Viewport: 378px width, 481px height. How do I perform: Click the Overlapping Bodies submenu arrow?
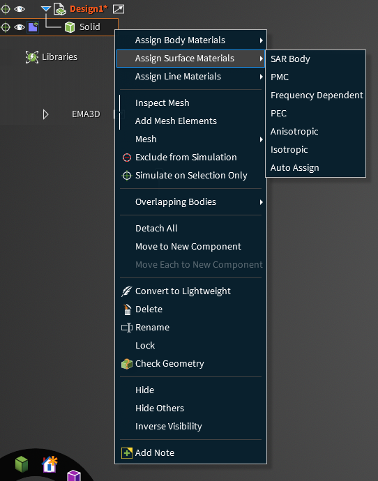(x=261, y=202)
